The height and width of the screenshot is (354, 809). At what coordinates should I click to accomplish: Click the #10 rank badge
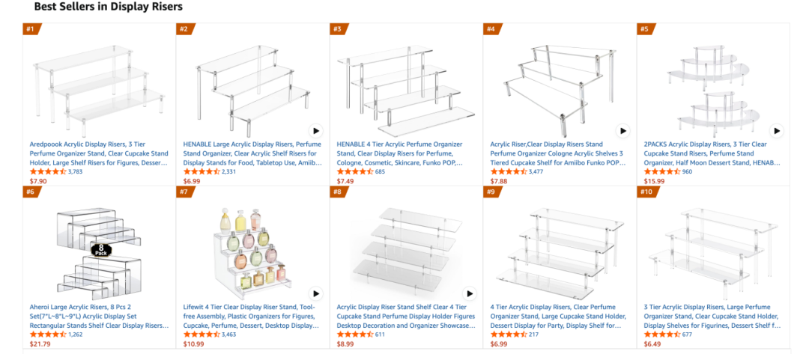pyautogui.click(x=648, y=192)
